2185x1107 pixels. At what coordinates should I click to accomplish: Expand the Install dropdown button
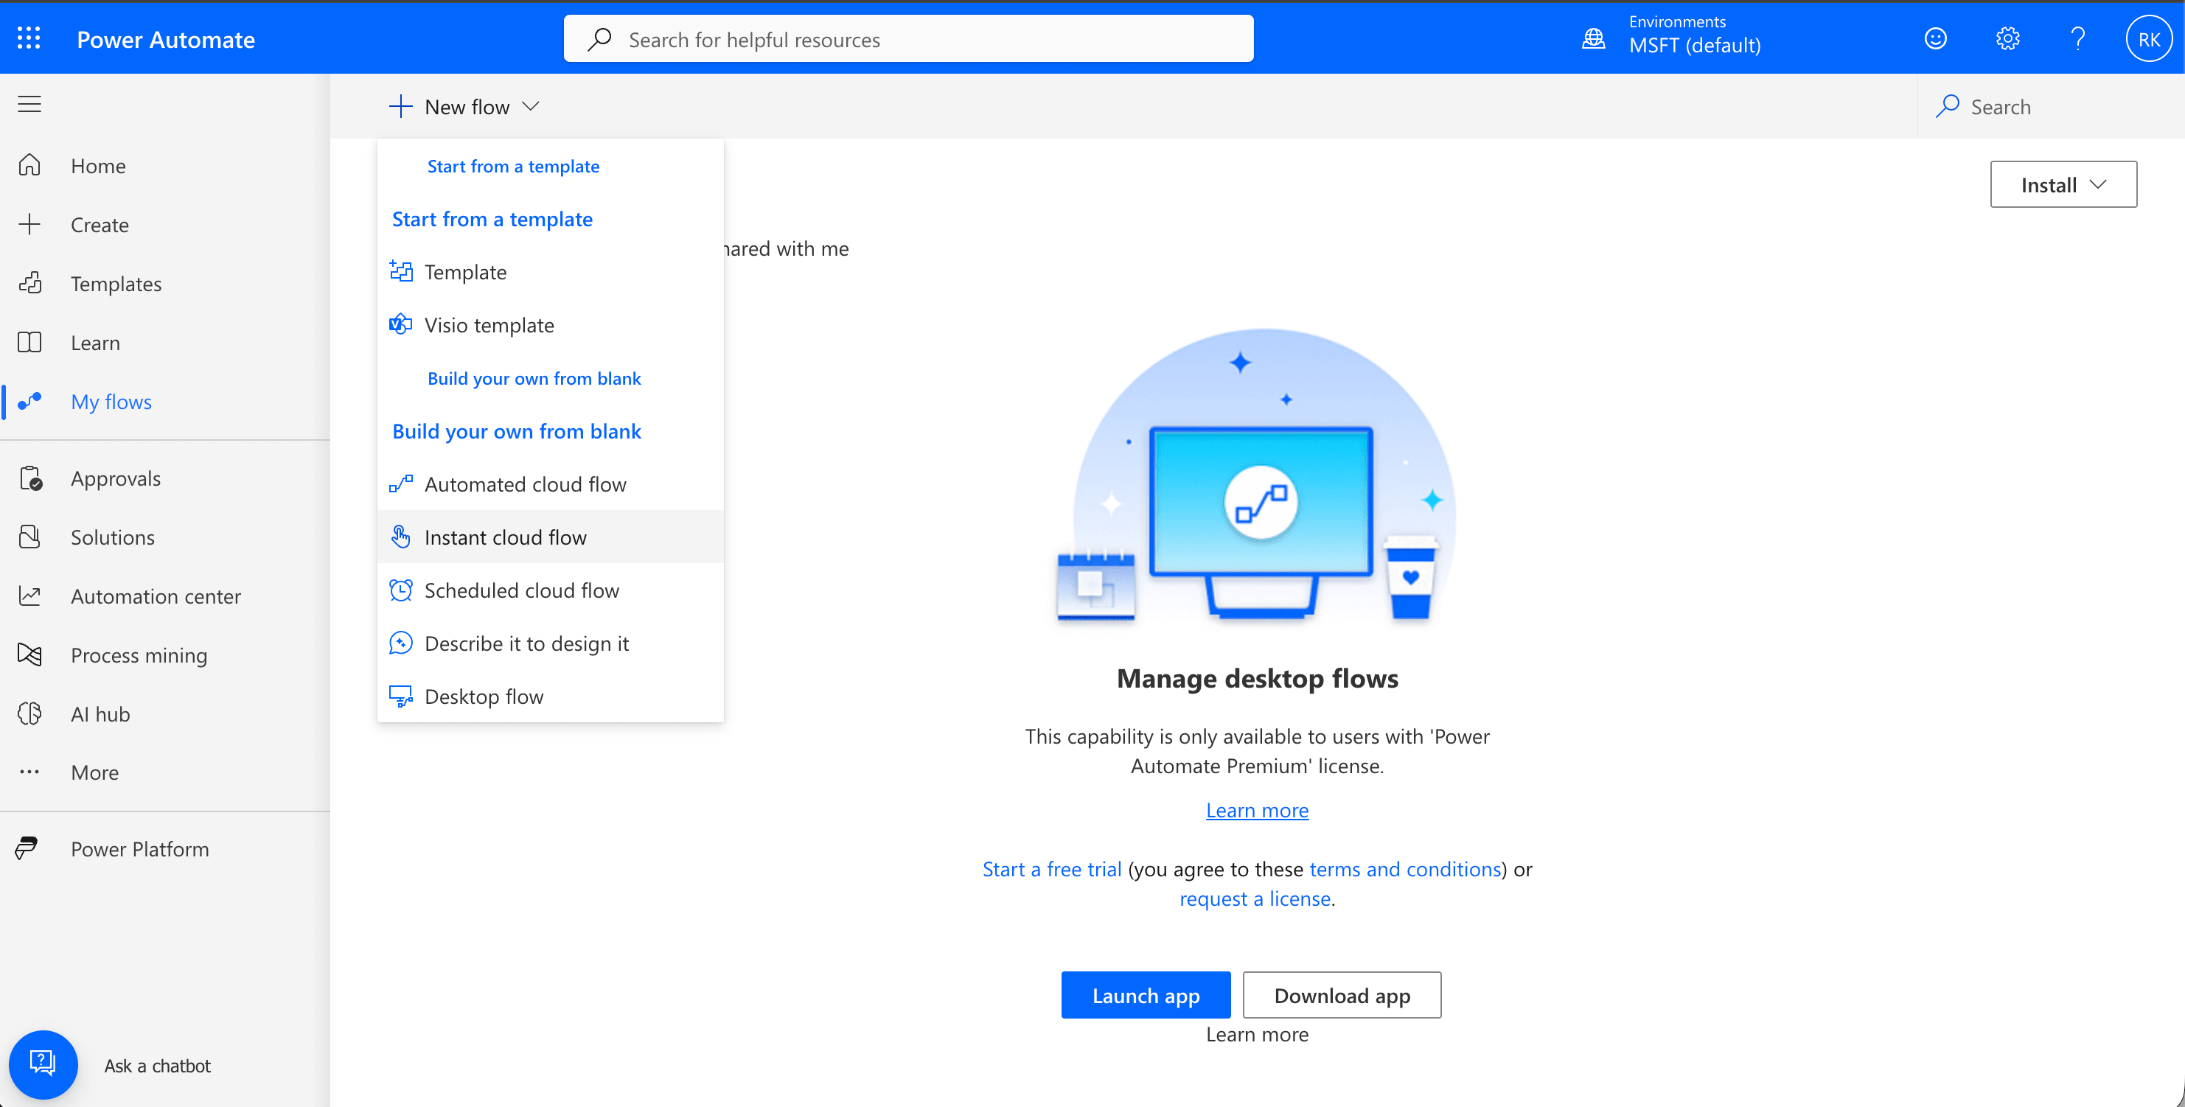[2063, 184]
